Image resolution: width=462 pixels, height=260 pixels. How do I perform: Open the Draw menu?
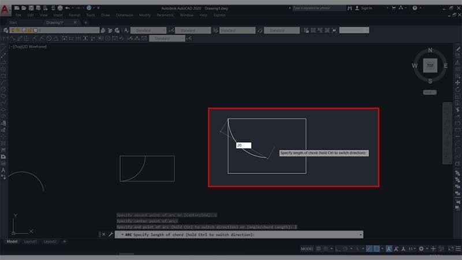(x=105, y=15)
